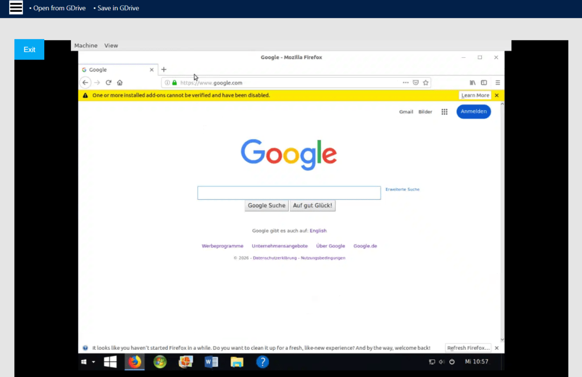
Task: Open Word from the taskbar
Action: coord(211,362)
